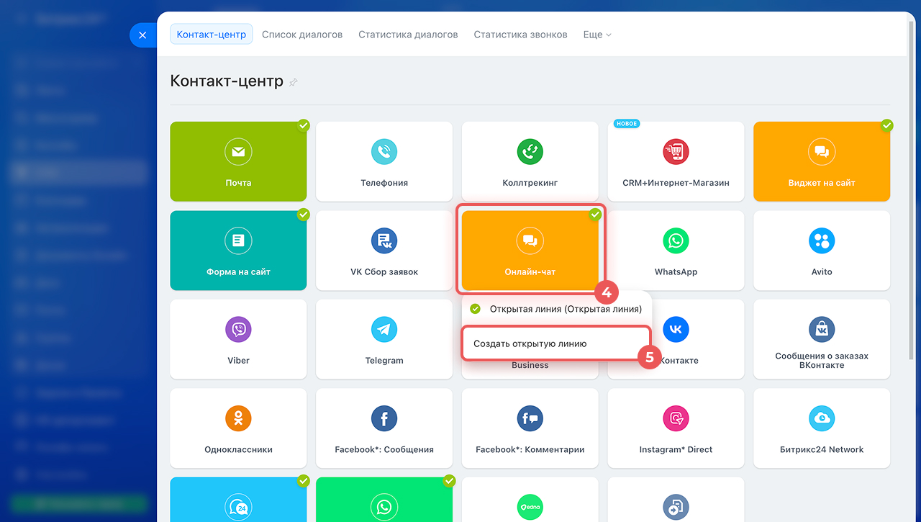Pin the Контакт-центр page title
Screen dimensions: 921x522
[293, 82]
